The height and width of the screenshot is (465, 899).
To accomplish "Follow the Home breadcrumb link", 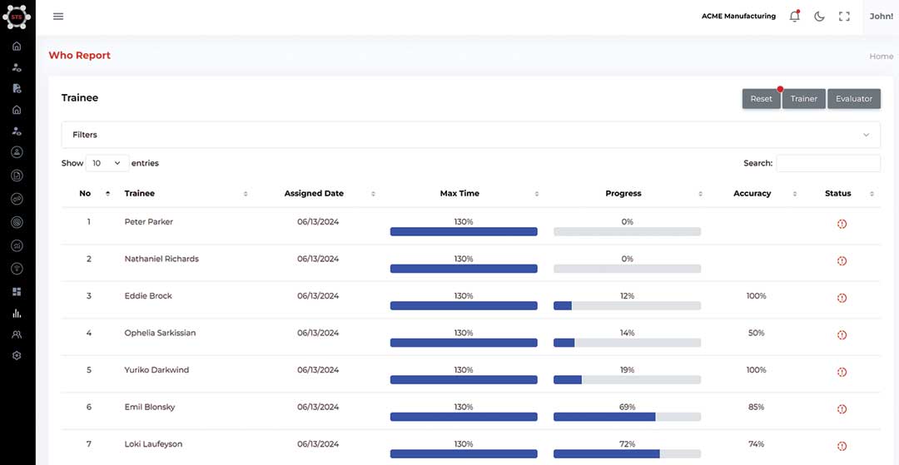I will point(881,57).
